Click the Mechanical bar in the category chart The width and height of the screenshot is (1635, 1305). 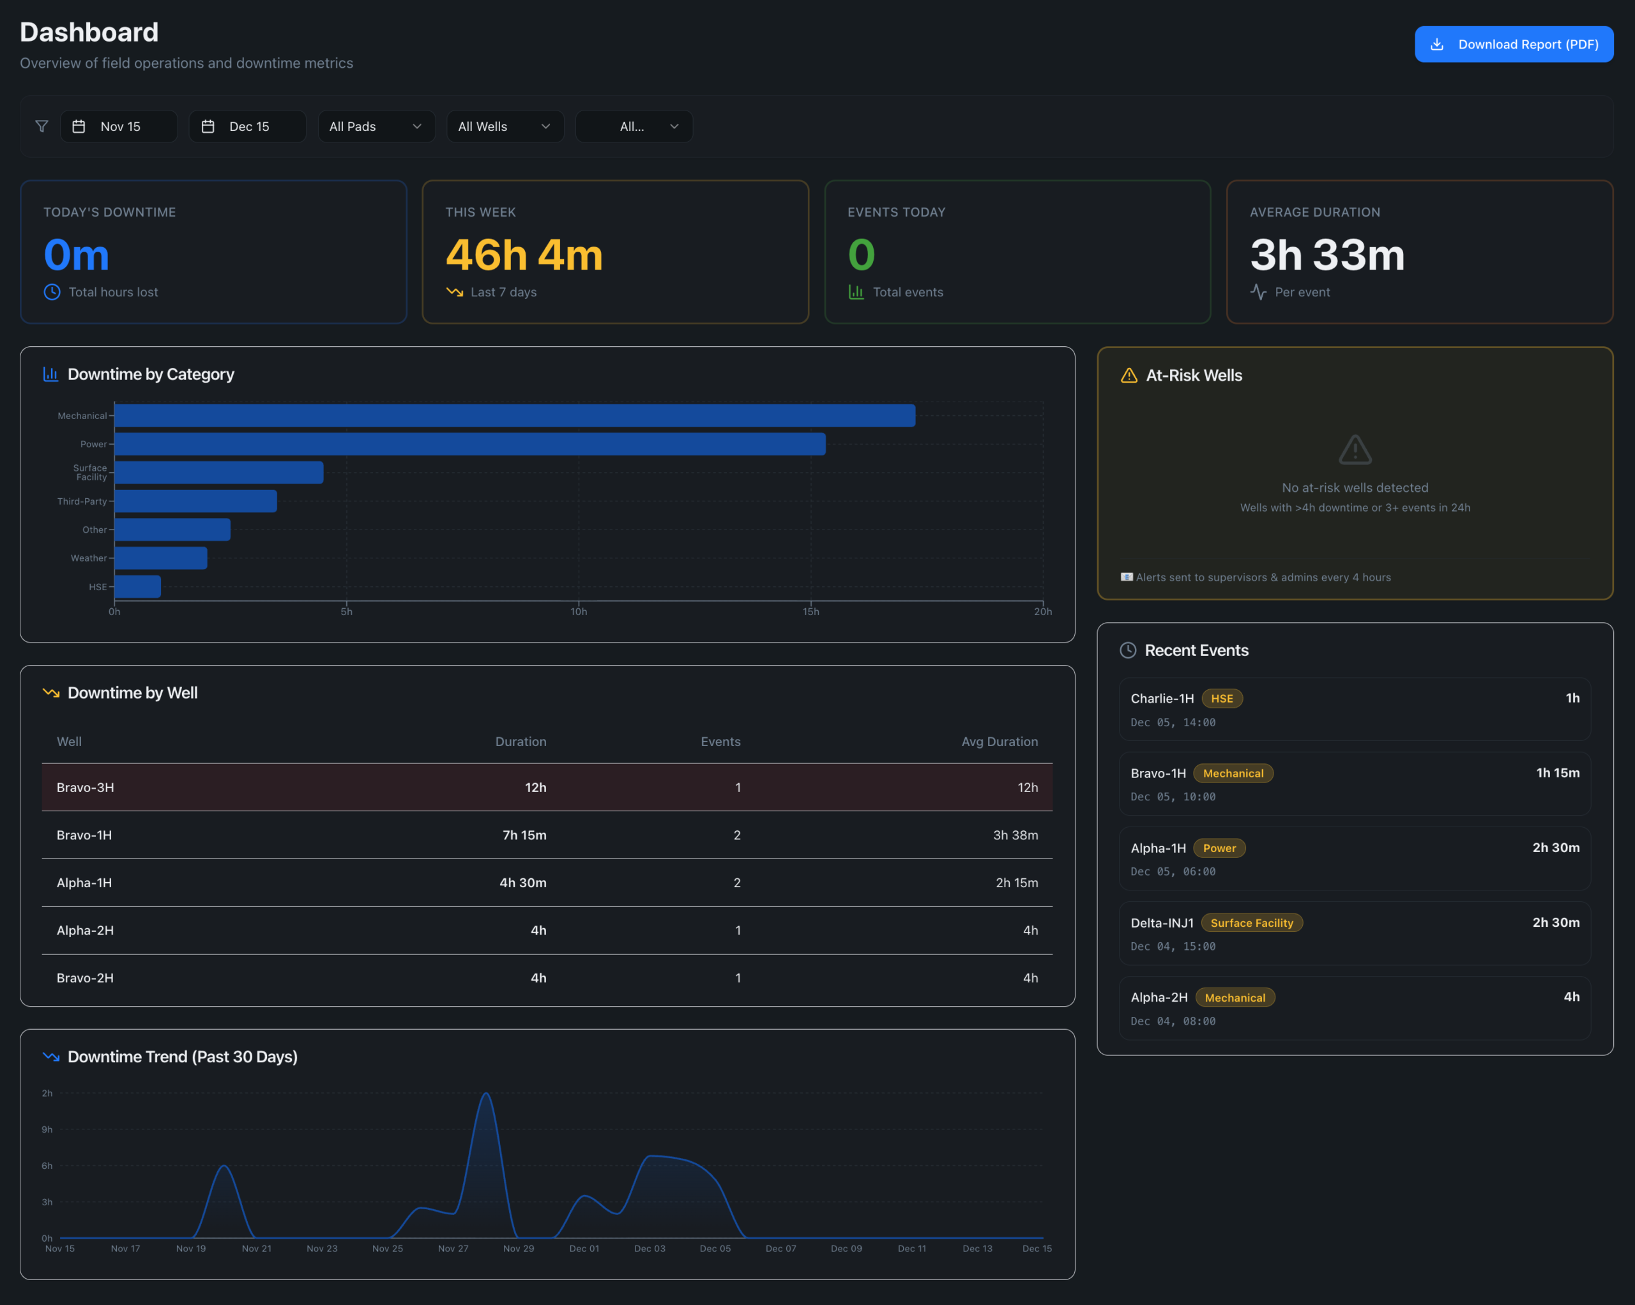pyautogui.click(x=514, y=416)
